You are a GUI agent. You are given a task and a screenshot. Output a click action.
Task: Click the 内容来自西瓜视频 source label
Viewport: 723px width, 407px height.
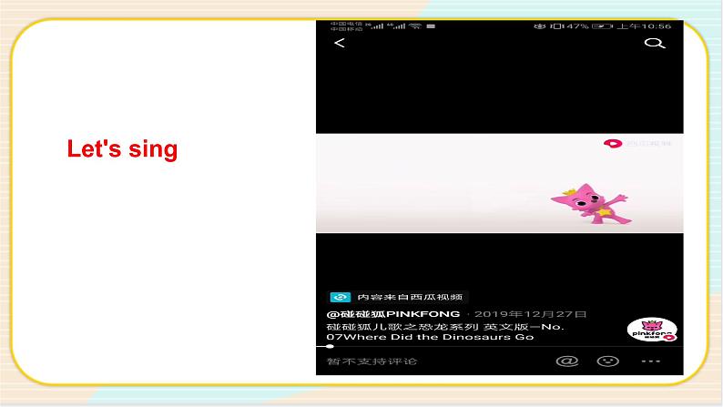pos(410,298)
